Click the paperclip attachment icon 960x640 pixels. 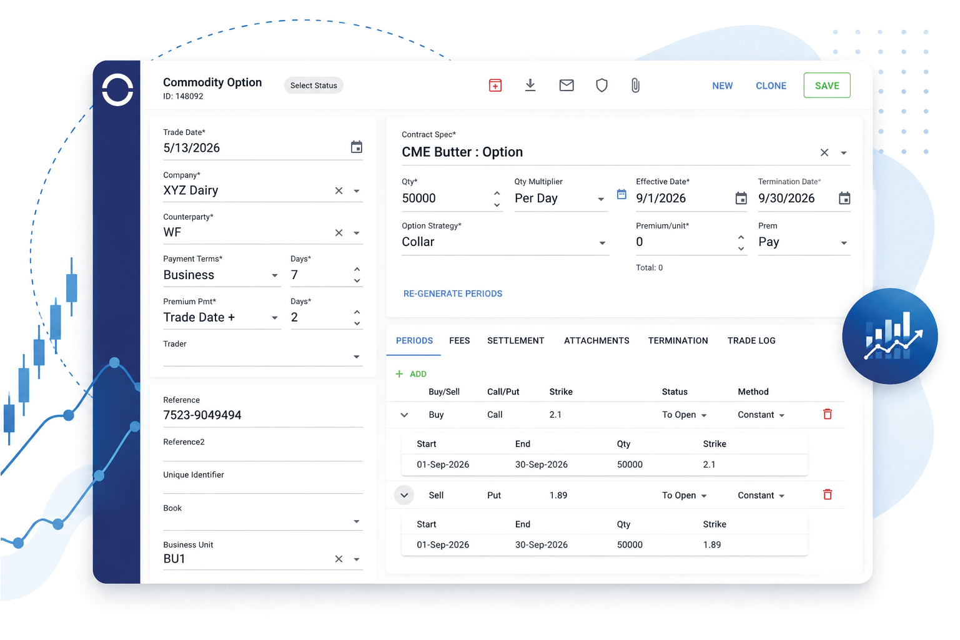click(635, 86)
